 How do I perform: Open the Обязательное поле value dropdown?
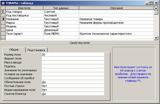(72, 82)
